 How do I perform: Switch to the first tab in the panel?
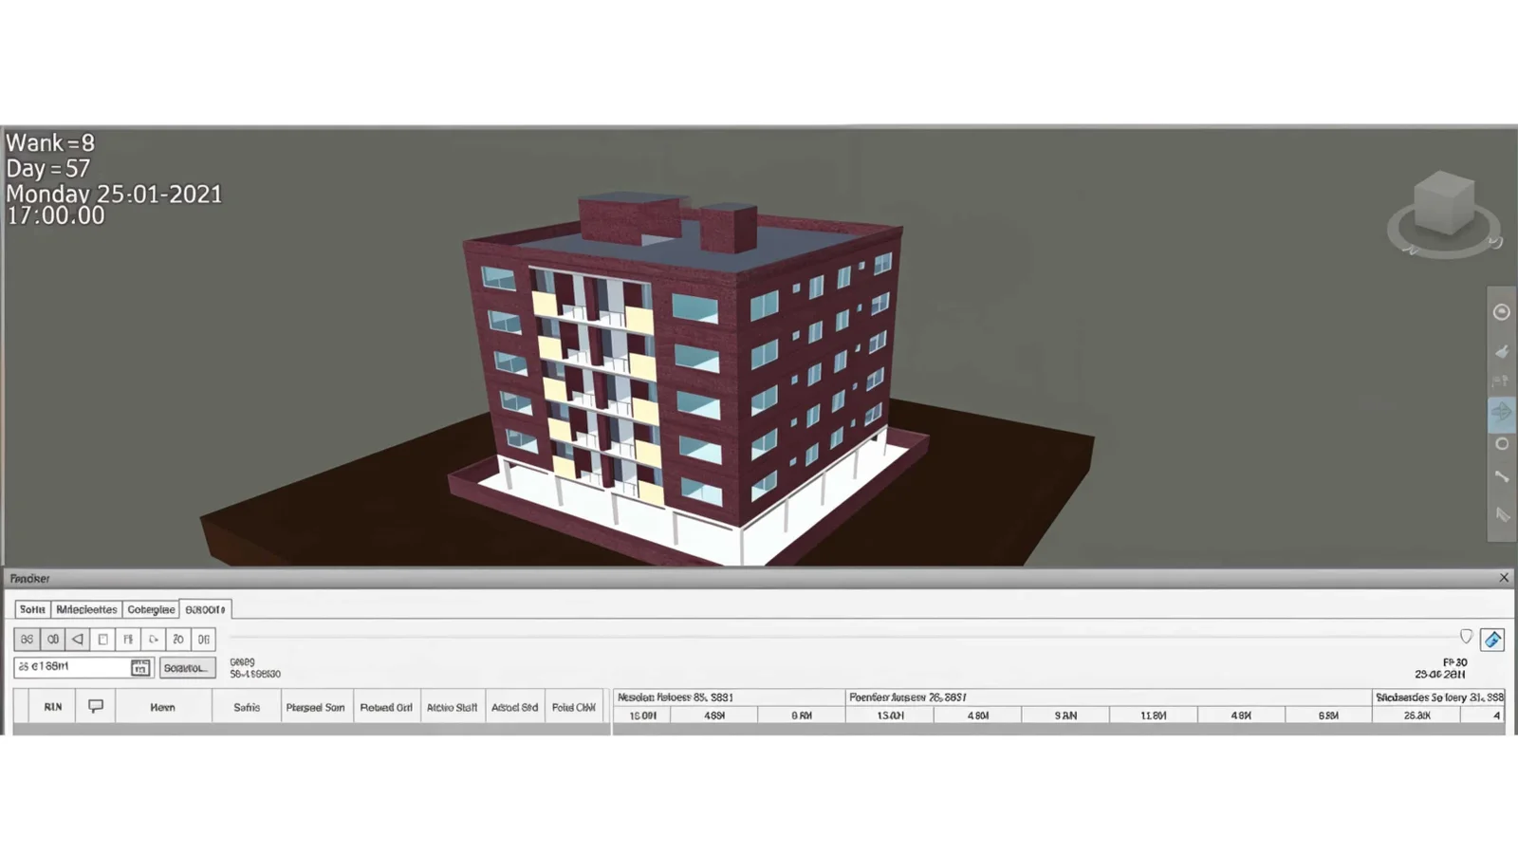click(x=32, y=609)
